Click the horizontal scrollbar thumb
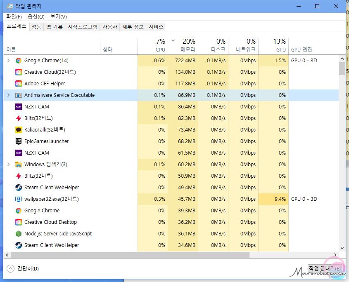This screenshot has width=349, height=282. coord(130,255)
